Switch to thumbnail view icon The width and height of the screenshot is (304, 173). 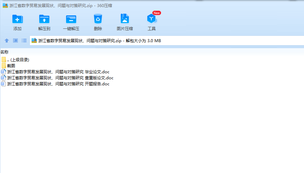(15, 40)
